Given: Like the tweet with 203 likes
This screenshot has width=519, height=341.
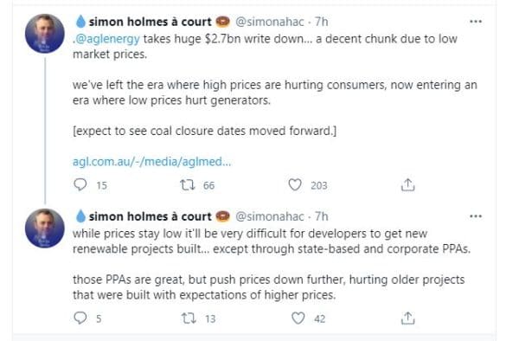Looking at the screenshot, I should pyautogui.click(x=295, y=184).
